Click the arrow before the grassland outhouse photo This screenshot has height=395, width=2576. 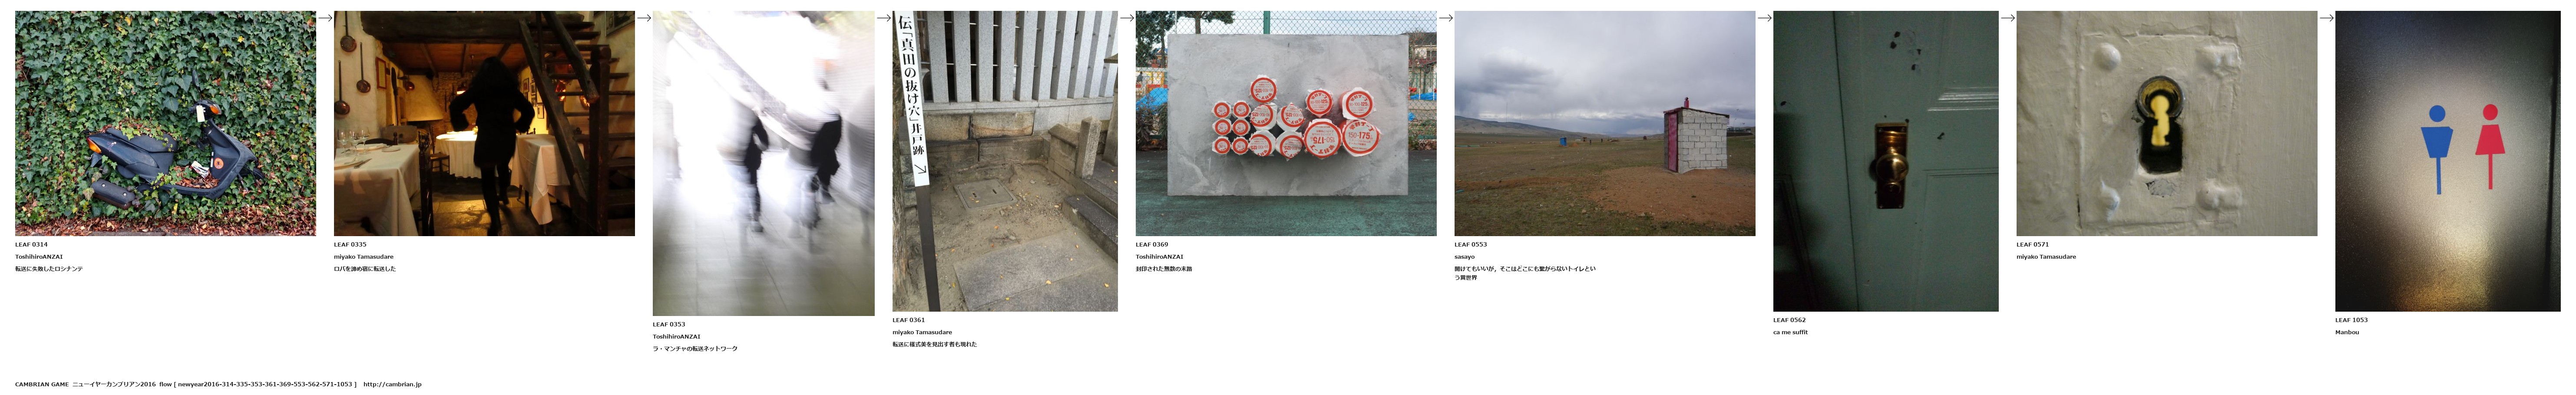[x=1446, y=18]
